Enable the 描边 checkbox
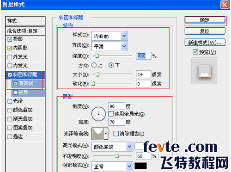 [10, 137]
